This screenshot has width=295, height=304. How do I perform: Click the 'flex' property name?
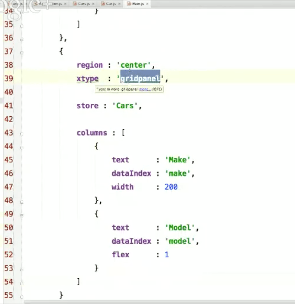point(121,255)
